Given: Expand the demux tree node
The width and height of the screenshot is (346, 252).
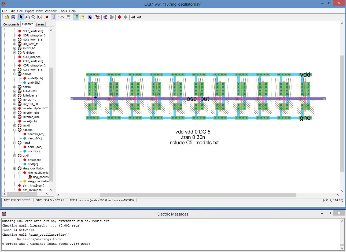Looking at the screenshot, I should point(15,87).
